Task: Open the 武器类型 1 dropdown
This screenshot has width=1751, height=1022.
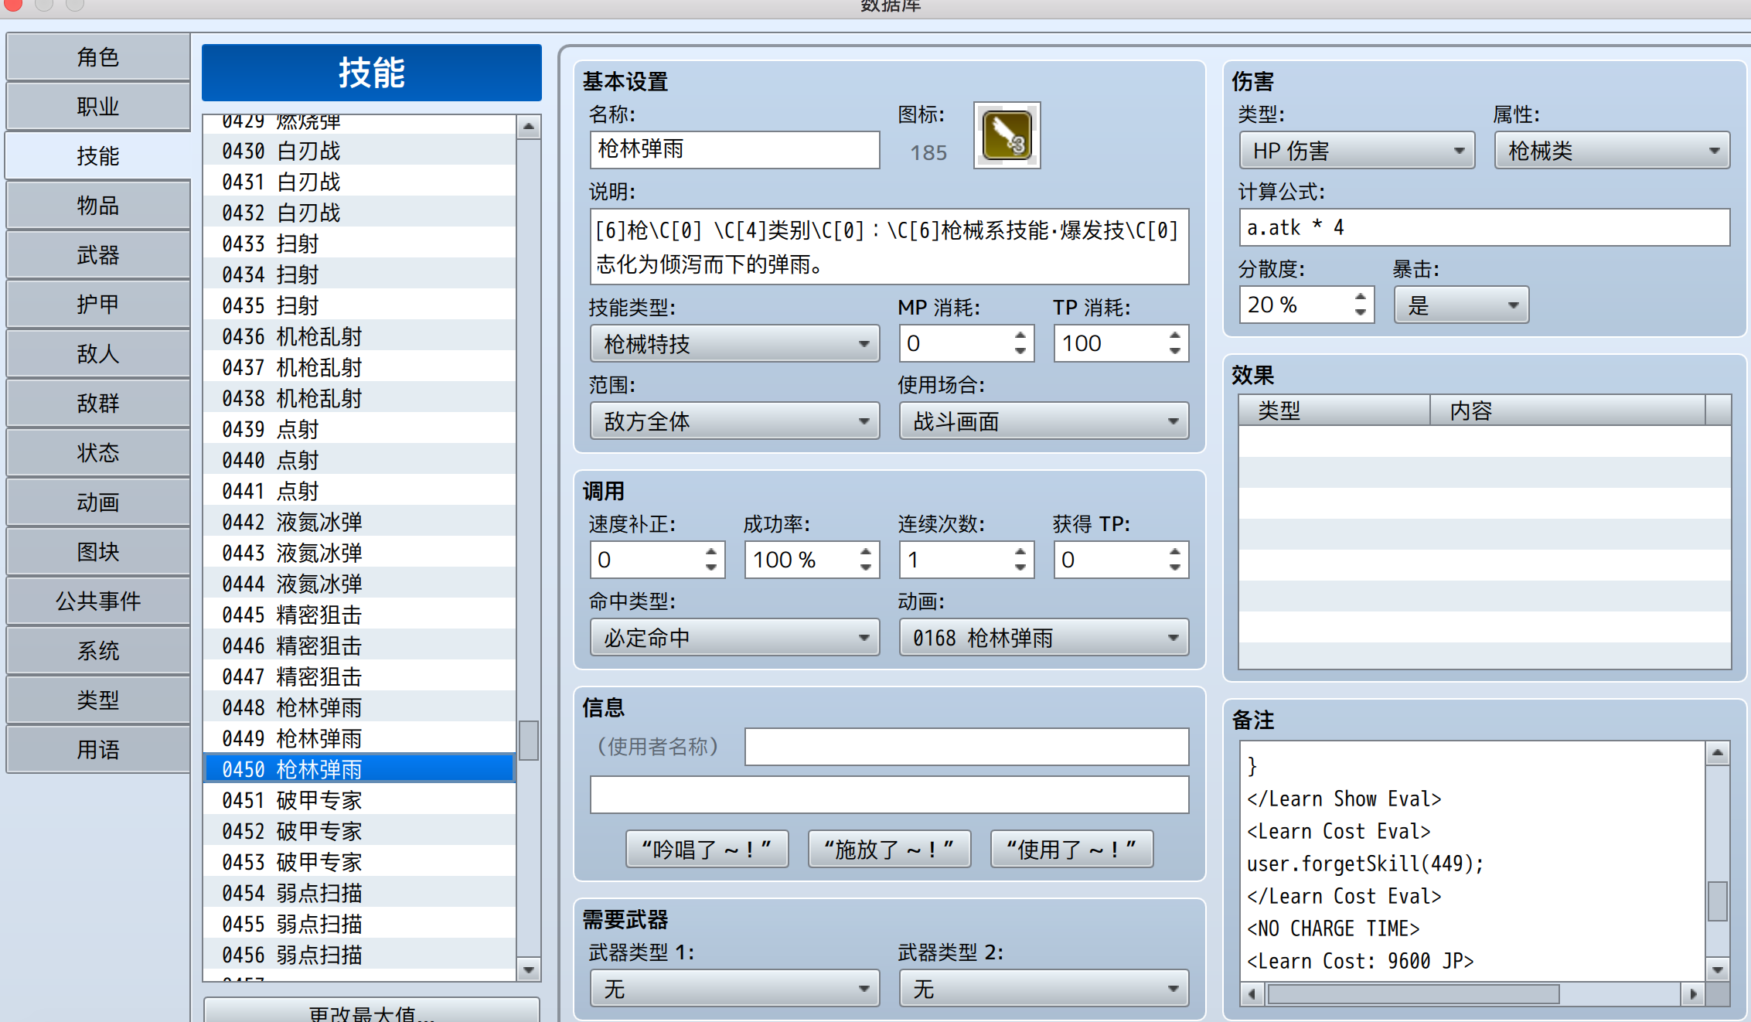Action: [x=734, y=989]
